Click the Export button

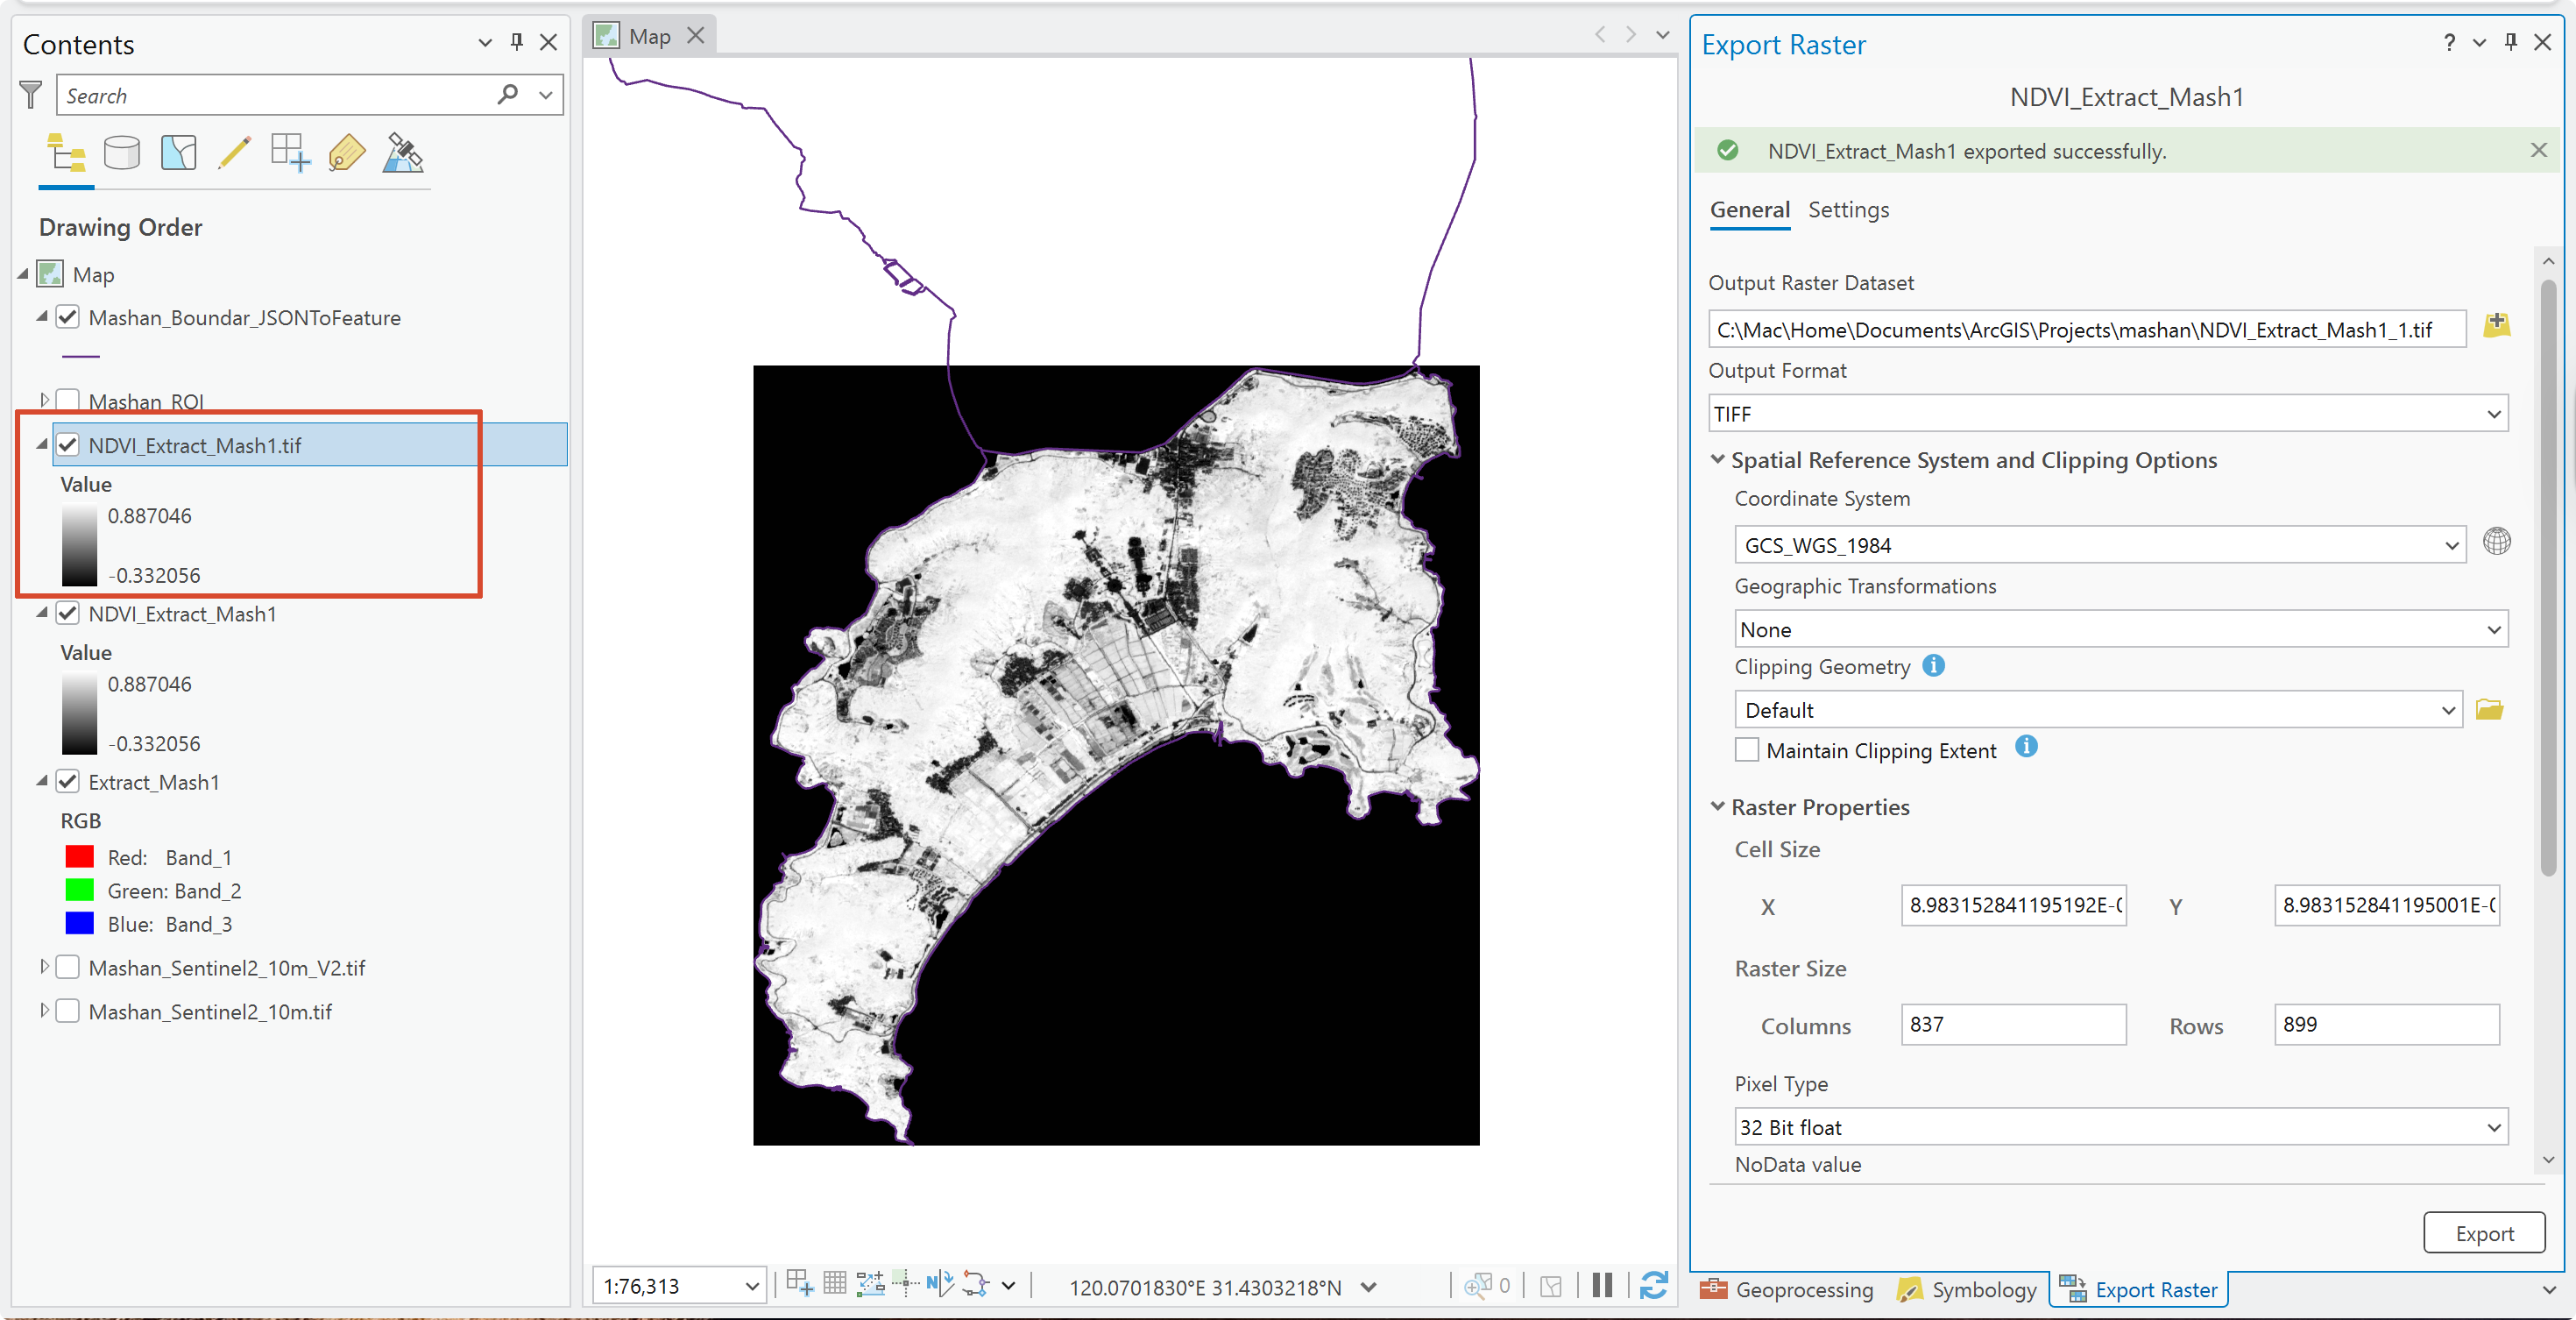[x=2484, y=1234]
